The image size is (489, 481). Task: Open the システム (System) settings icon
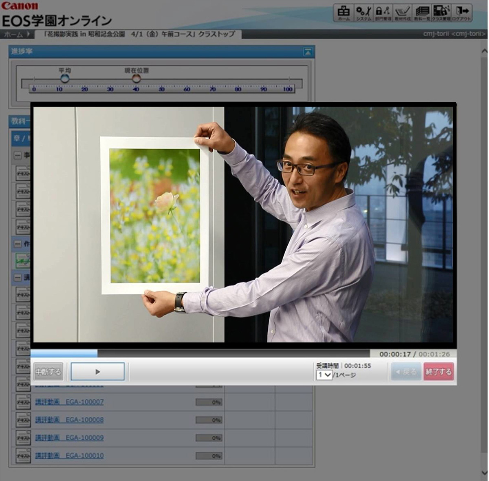click(x=363, y=13)
